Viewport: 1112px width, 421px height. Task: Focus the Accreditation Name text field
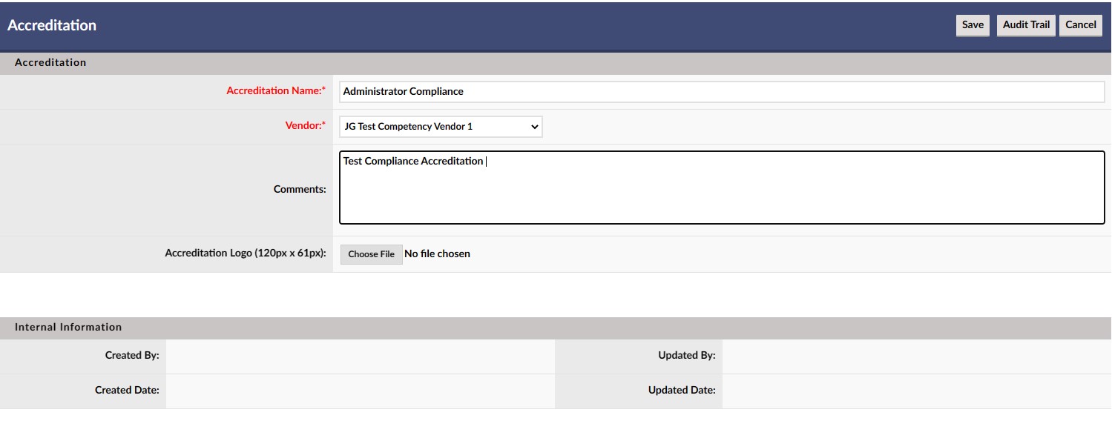pos(722,92)
